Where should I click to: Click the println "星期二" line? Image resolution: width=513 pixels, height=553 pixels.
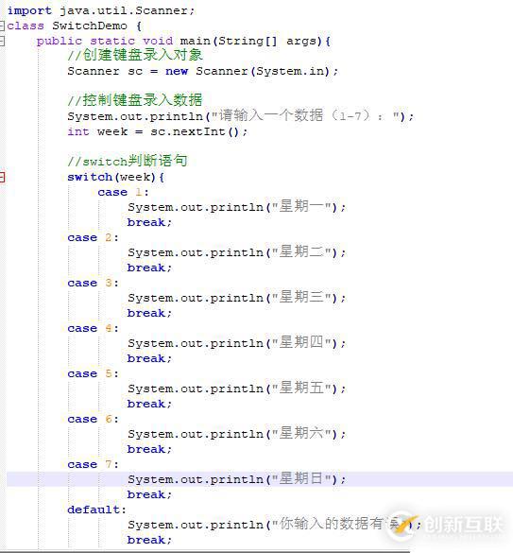point(237,252)
